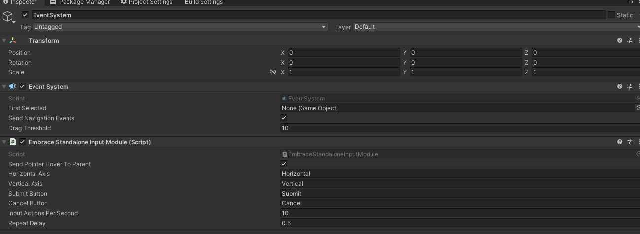The width and height of the screenshot is (640, 234).
Task: Toggle EventSystem GameObject active checkbox
Action: [25, 15]
